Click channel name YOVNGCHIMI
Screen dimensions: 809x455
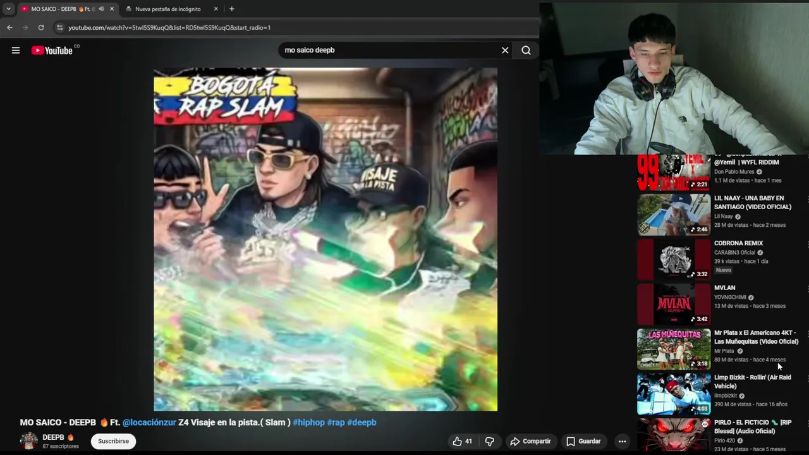pyautogui.click(x=730, y=298)
